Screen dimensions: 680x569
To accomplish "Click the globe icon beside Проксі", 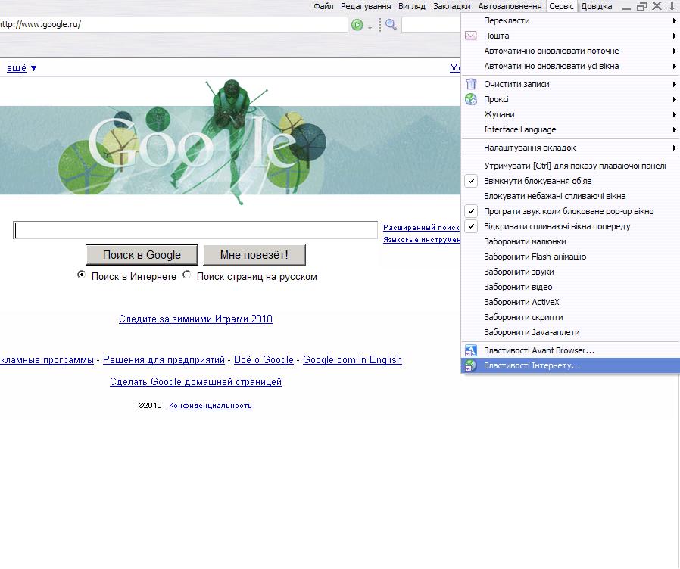I will coord(471,99).
